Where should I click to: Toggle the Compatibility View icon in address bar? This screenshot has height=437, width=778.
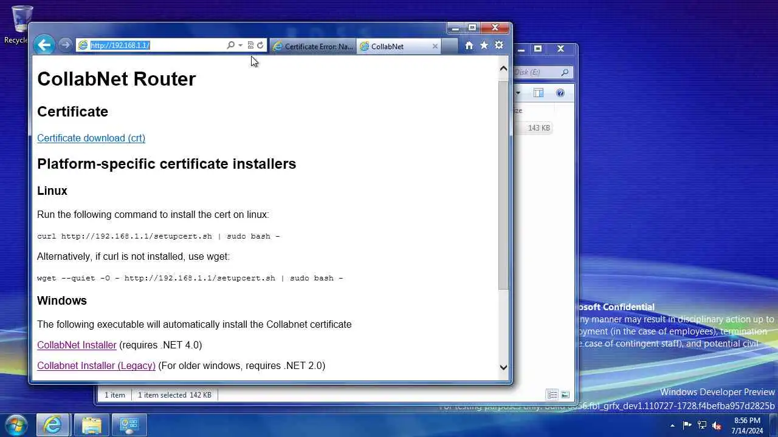tap(250, 46)
